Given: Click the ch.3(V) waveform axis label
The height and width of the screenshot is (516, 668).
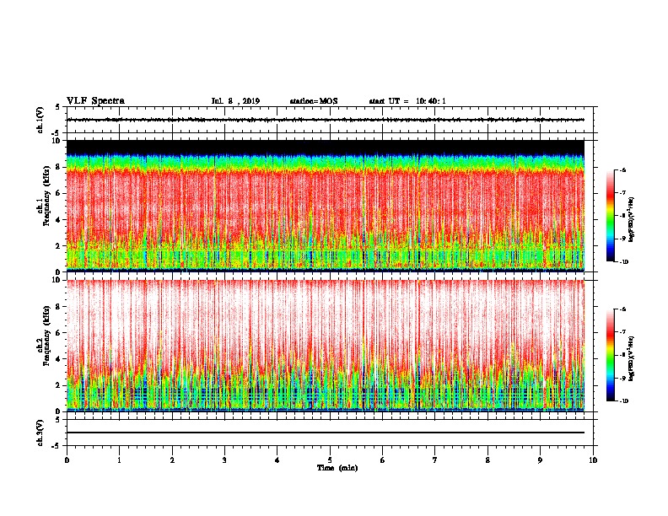Looking at the screenshot, I should 40,433.
